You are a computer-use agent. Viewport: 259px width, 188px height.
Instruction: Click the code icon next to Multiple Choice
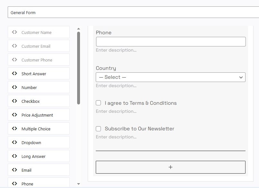(x=14, y=128)
